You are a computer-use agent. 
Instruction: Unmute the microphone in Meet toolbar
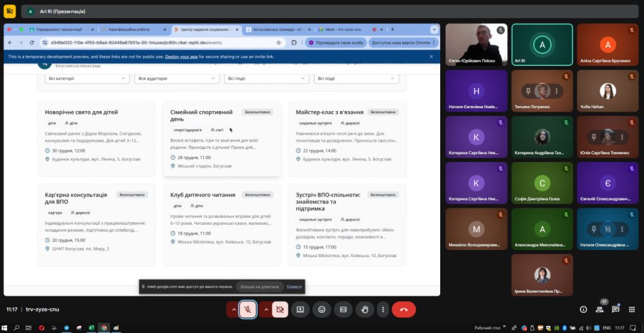tap(248, 309)
